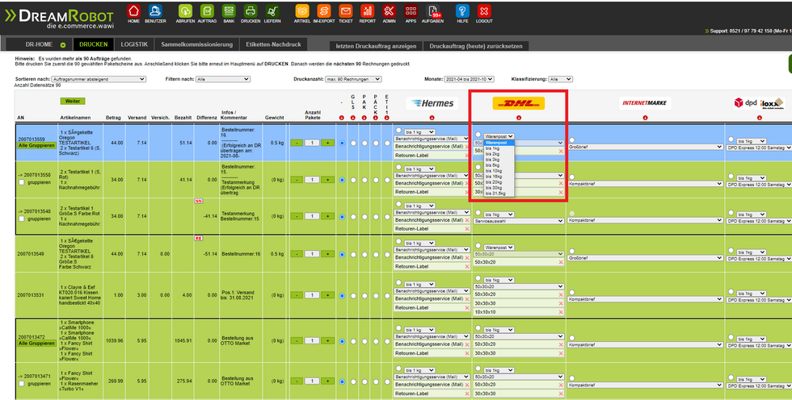Open the AUFTRAG orders icon
The width and height of the screenshot is (792, 400).
tap(207, 10)
